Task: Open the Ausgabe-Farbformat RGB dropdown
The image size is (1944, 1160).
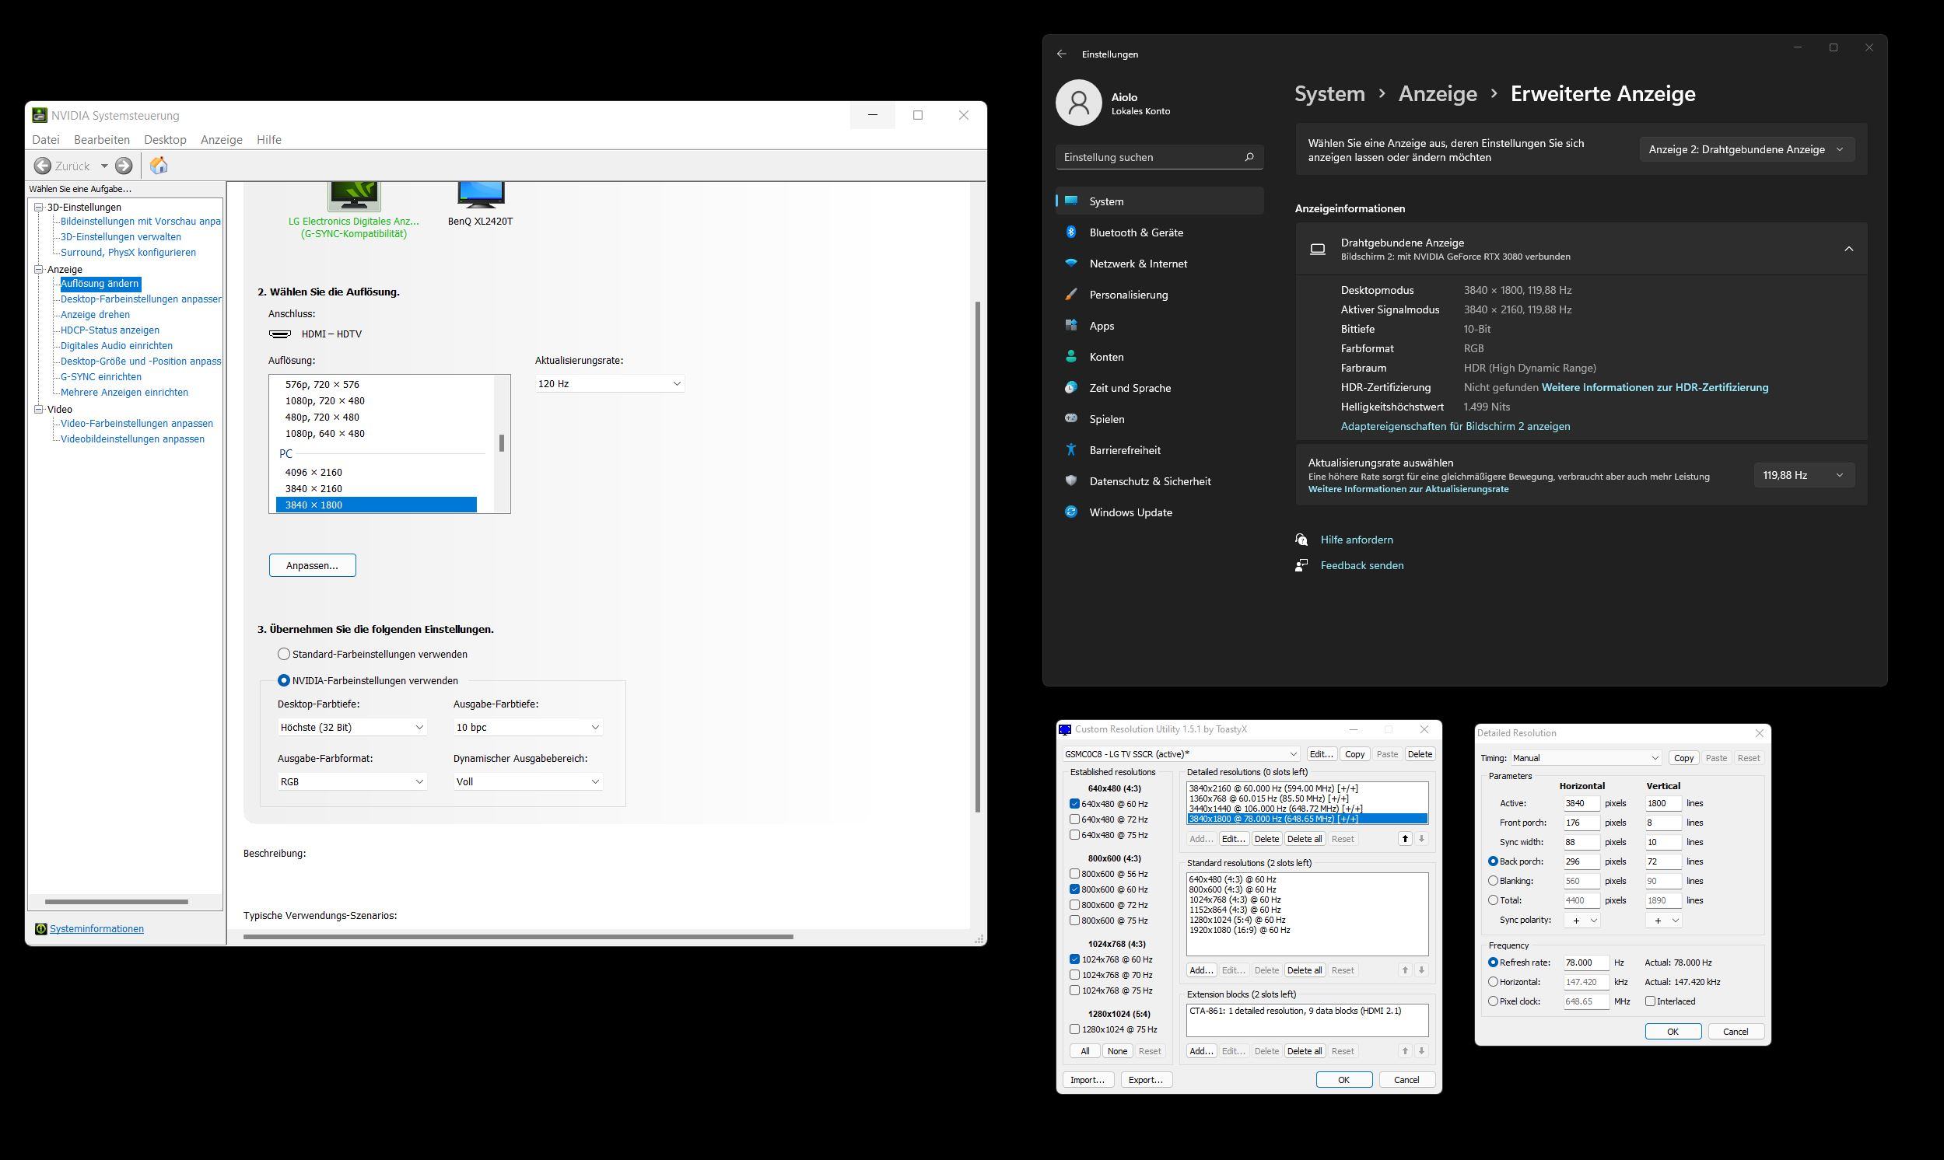Action: tap(352, 781)
